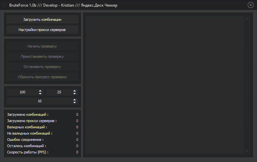
Task: Close the window with the X icon
Action: (250, 5)
